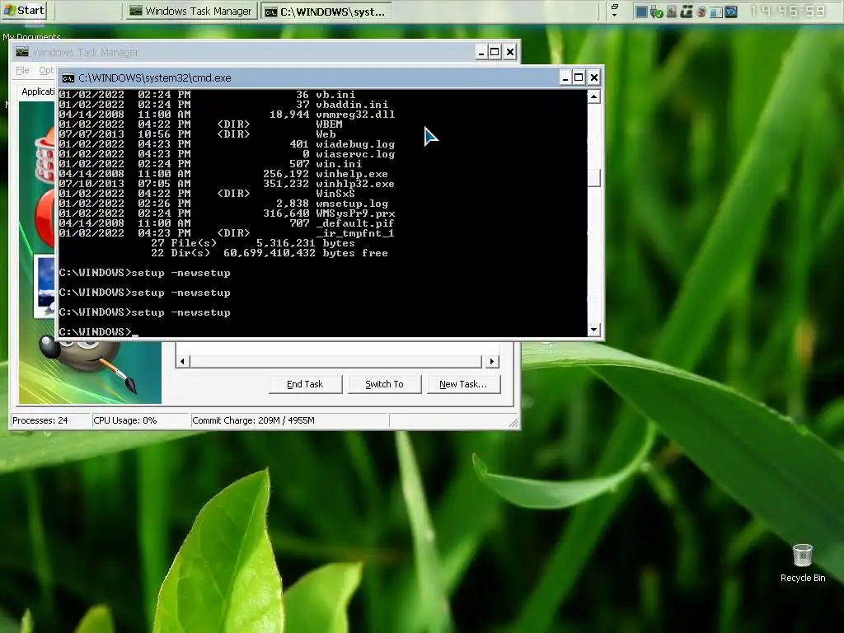Click the '22 Dir(s)' bytes free line
This screenshot has width=844, height=633.
pyautogui.click(x=270, y=253)
